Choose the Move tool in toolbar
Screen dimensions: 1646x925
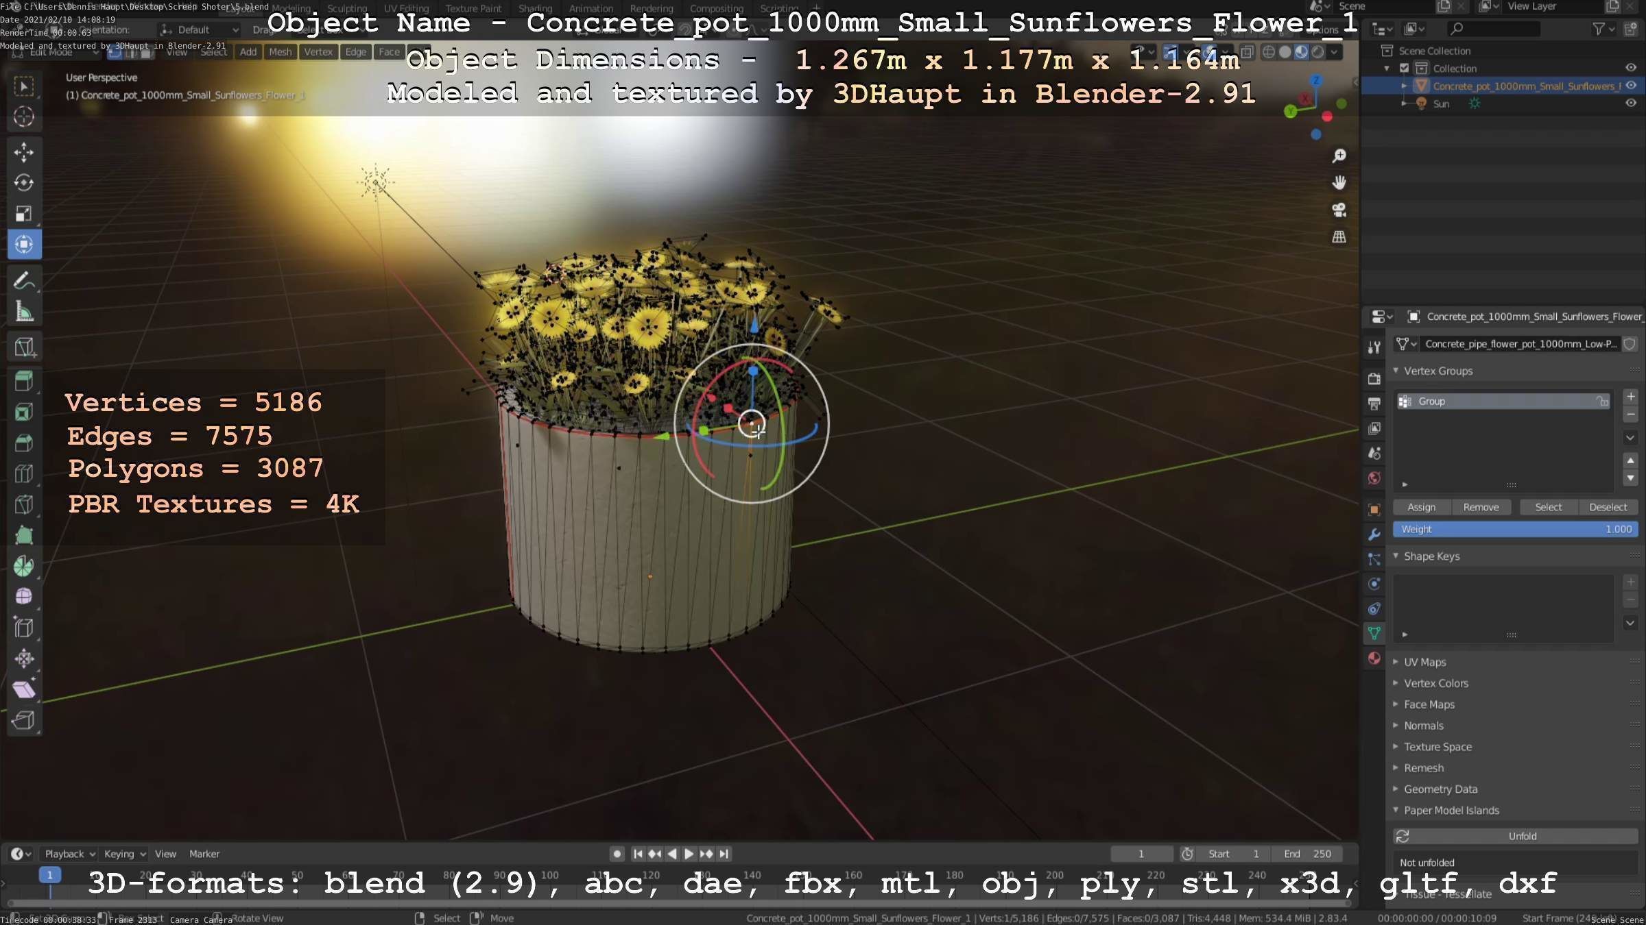pos(24,152)
